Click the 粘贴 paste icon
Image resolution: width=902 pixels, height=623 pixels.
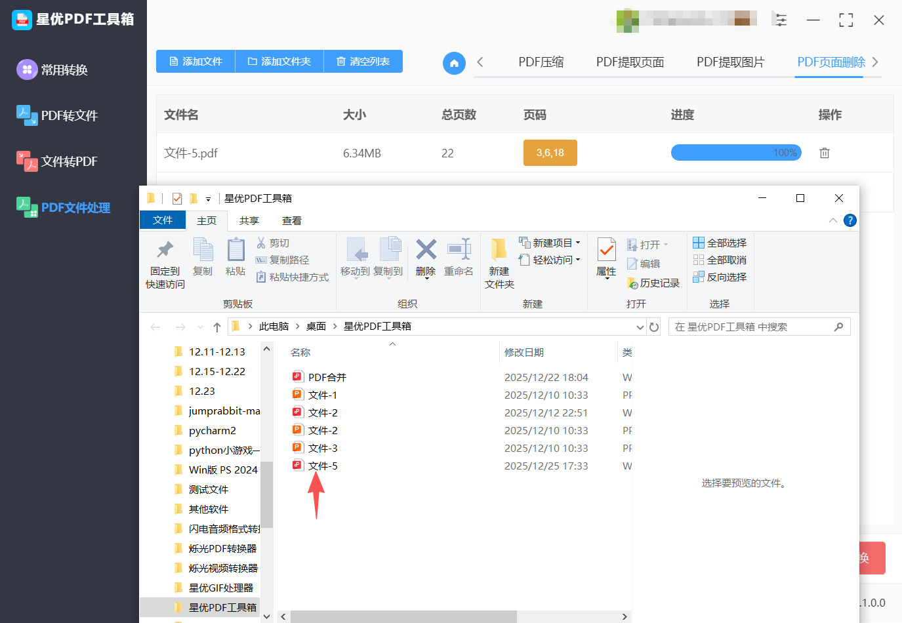pyautogui.click(x=236, y=250)
